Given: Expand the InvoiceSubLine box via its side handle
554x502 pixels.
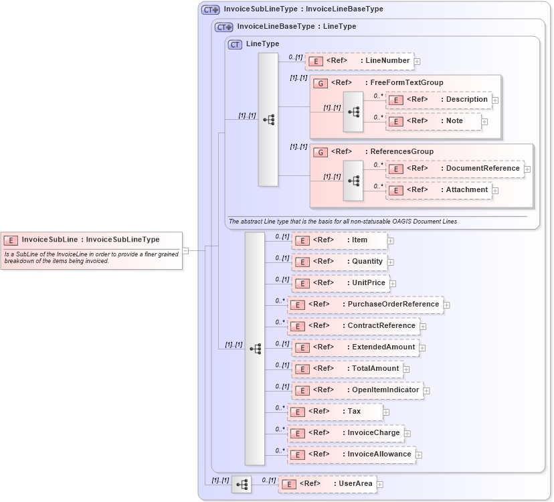Looking at the screenshot, I should pyautogui.click(x=185, y=251).
